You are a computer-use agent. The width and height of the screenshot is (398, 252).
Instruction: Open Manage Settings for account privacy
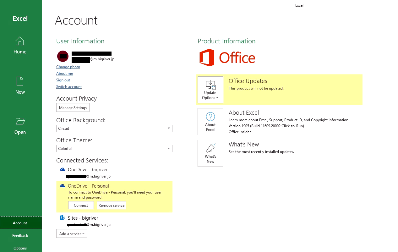pyautogui.click(x=73, y=107)
